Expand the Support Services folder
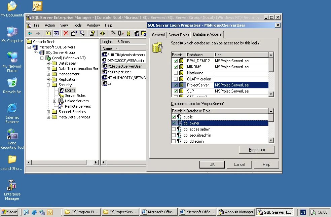331x217 pixels. (48, 112)
